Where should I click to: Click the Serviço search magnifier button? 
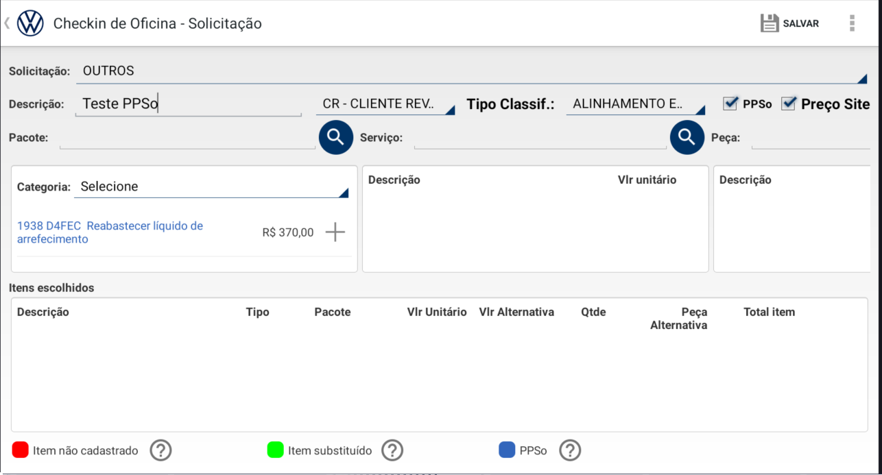pos(687,137)
